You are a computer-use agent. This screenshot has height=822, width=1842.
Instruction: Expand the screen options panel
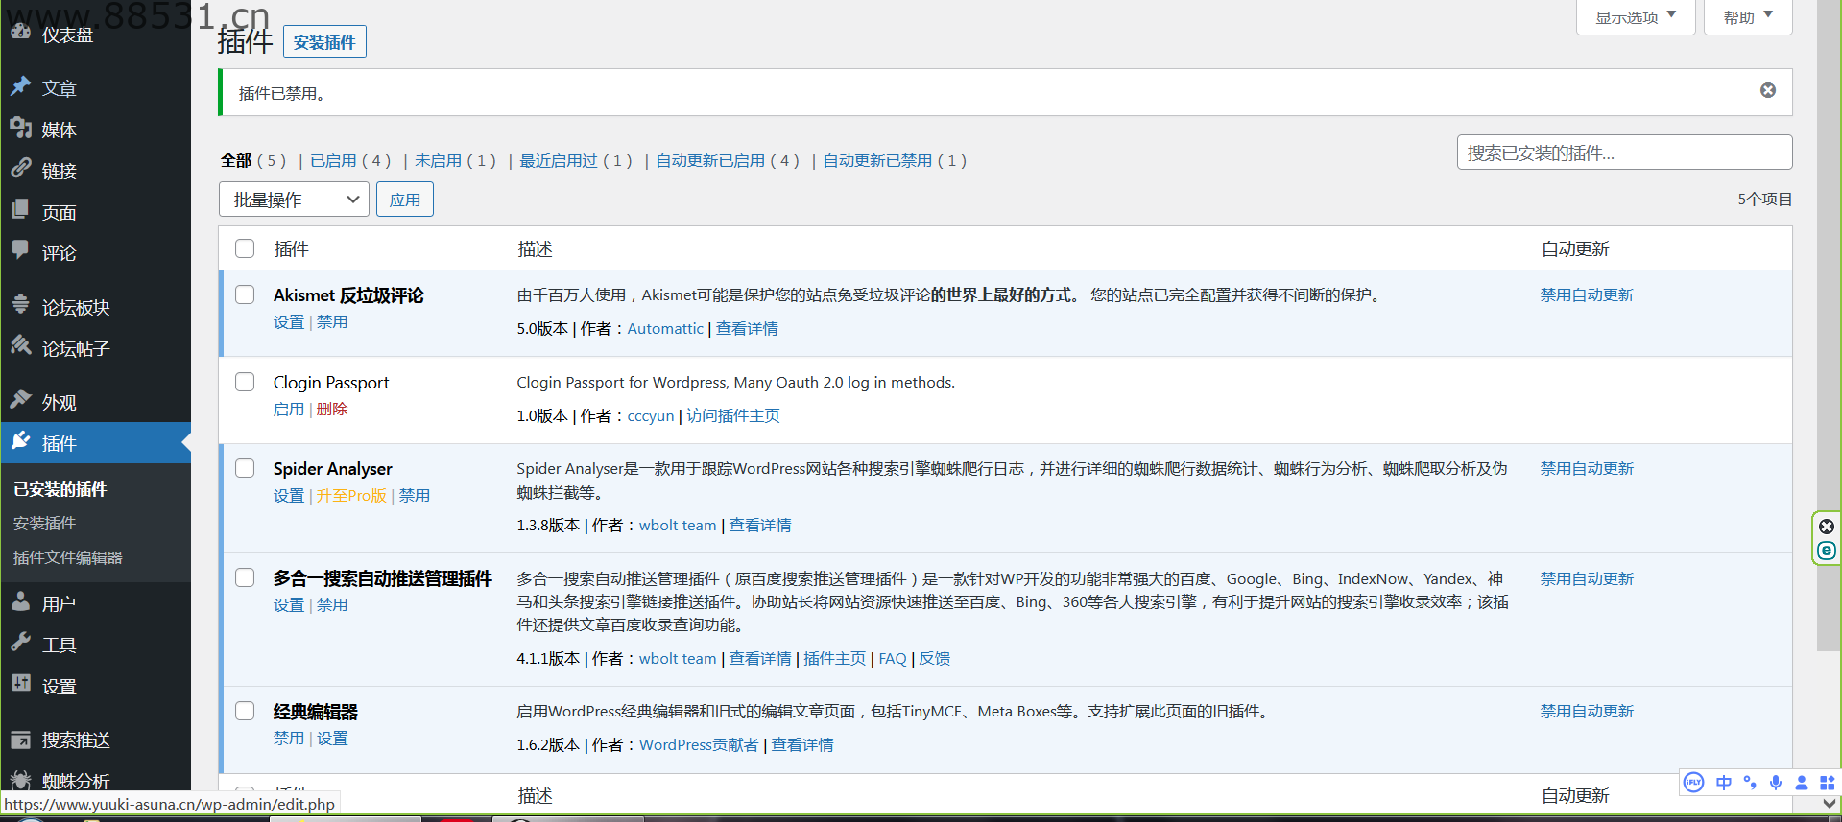coord(1635,17)
